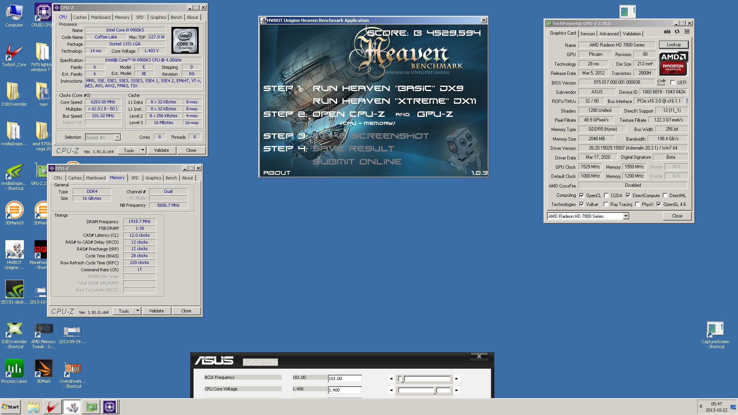Click the Windows Start button

point(10,407)
